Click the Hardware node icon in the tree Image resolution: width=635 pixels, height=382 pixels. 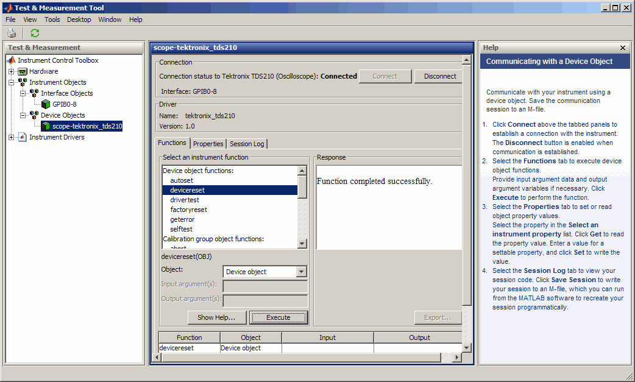(x=23, y=71)
